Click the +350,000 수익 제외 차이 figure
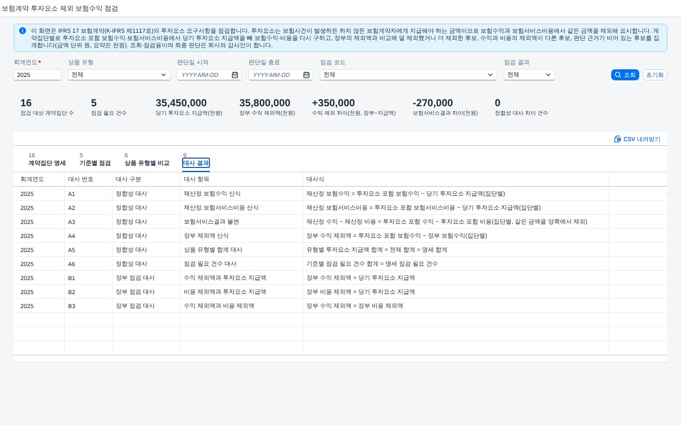Screen dimensions: 681x425 pyautogui.click(x=333, y=103)
